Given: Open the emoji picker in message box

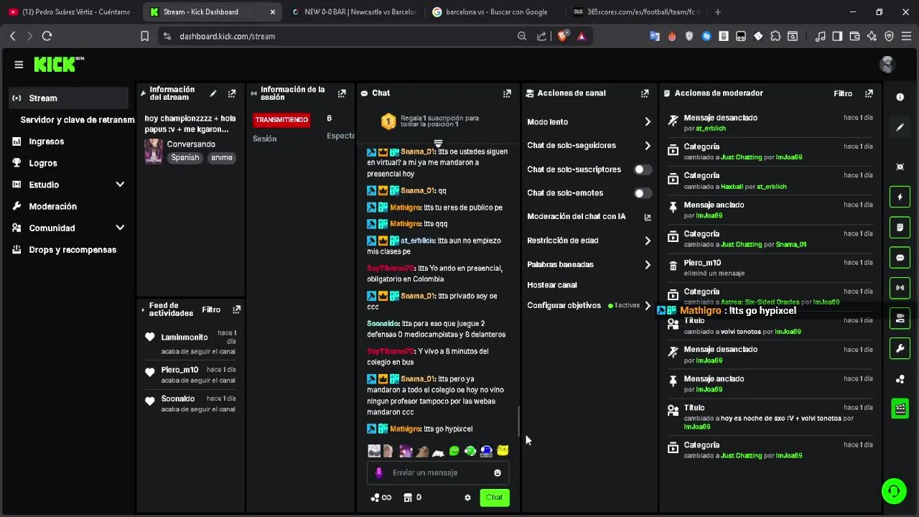Looking at the screenshot, I should [x=498, y=472].
